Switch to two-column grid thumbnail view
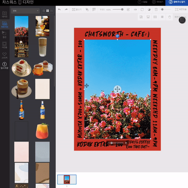This screenshot has width=188, height=188. point(48,11)
